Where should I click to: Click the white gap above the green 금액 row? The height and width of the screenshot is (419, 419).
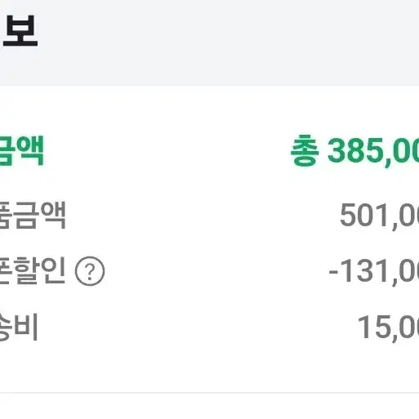[x=209, y=110]
